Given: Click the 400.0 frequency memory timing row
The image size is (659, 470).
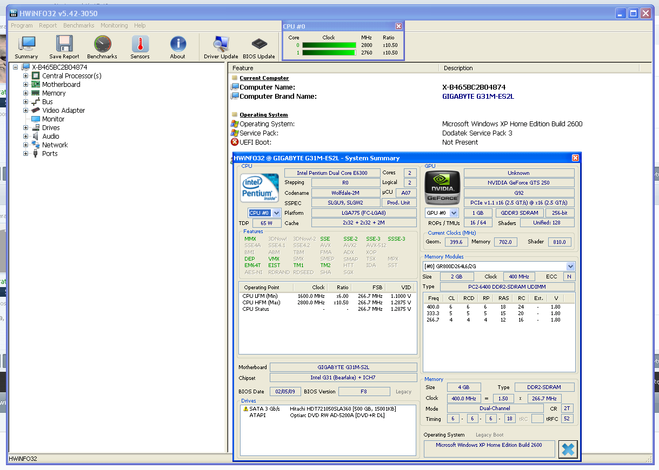Looking at the screenshot, I should click(x=498, y=307).
